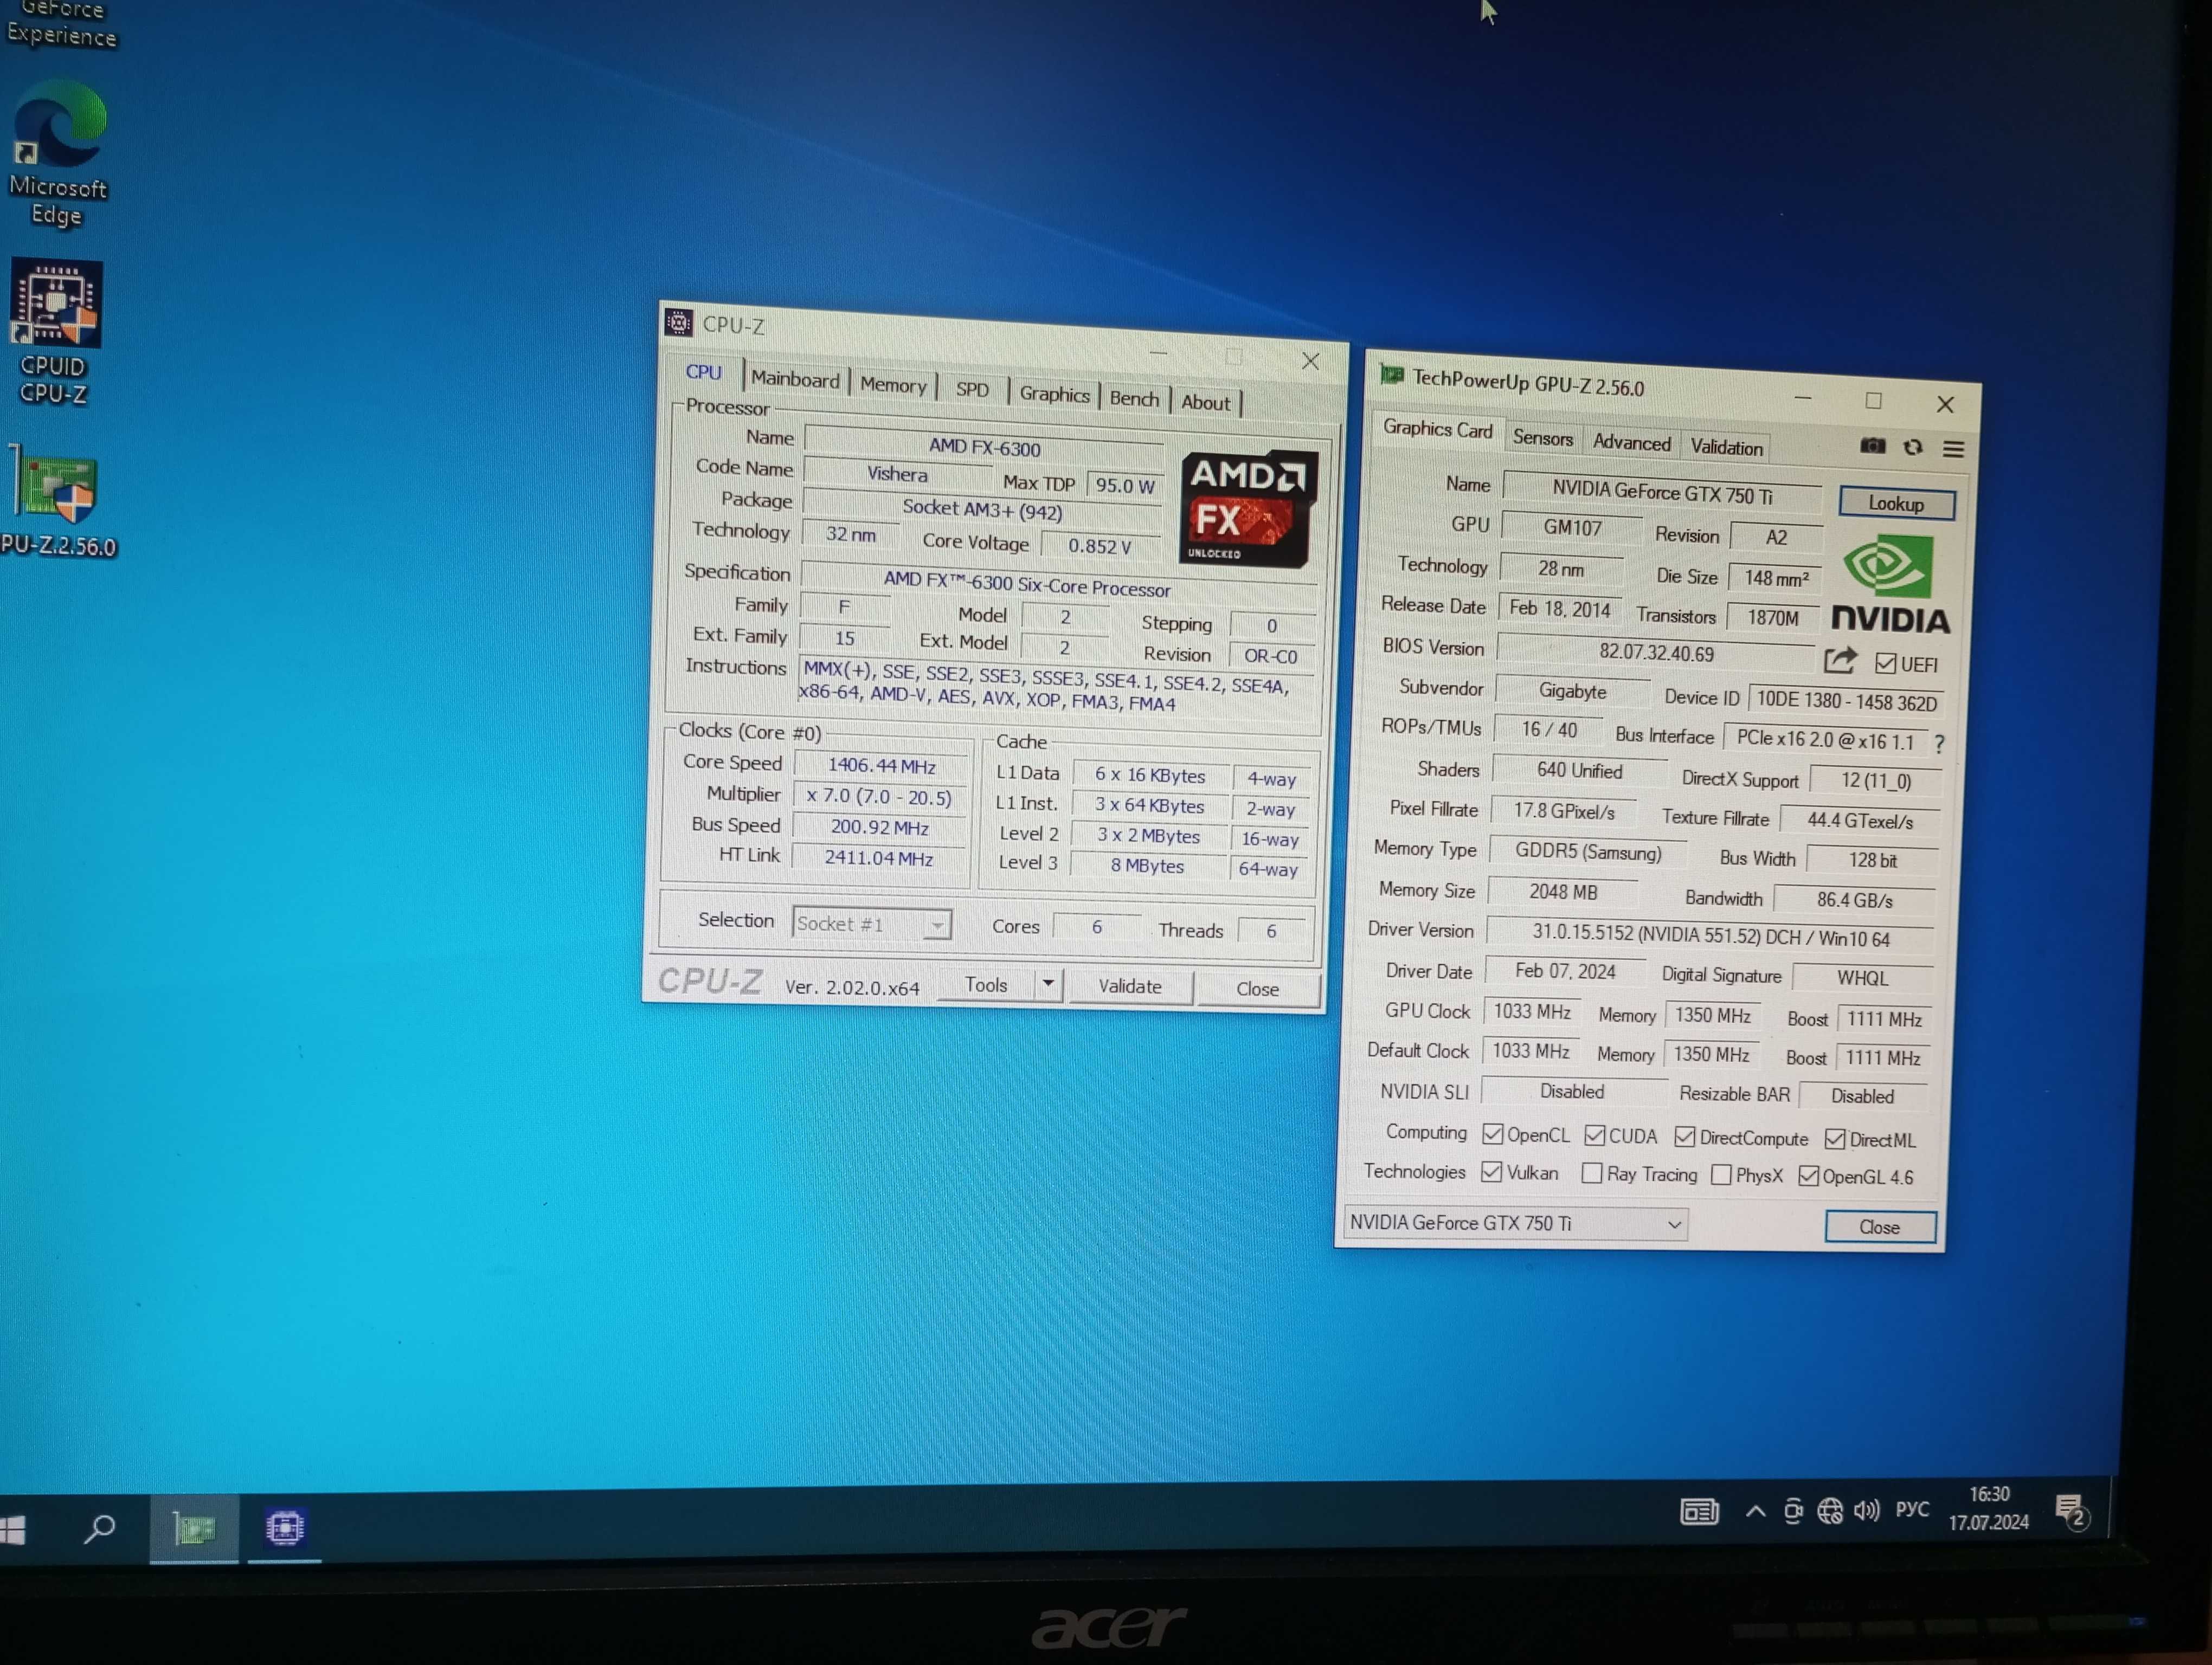Click the Lookup button

tap(1896, 504)
